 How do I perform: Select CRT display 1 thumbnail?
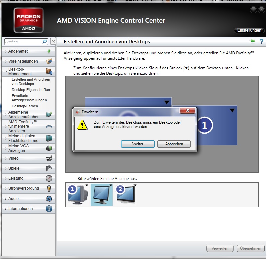(78, 194)
